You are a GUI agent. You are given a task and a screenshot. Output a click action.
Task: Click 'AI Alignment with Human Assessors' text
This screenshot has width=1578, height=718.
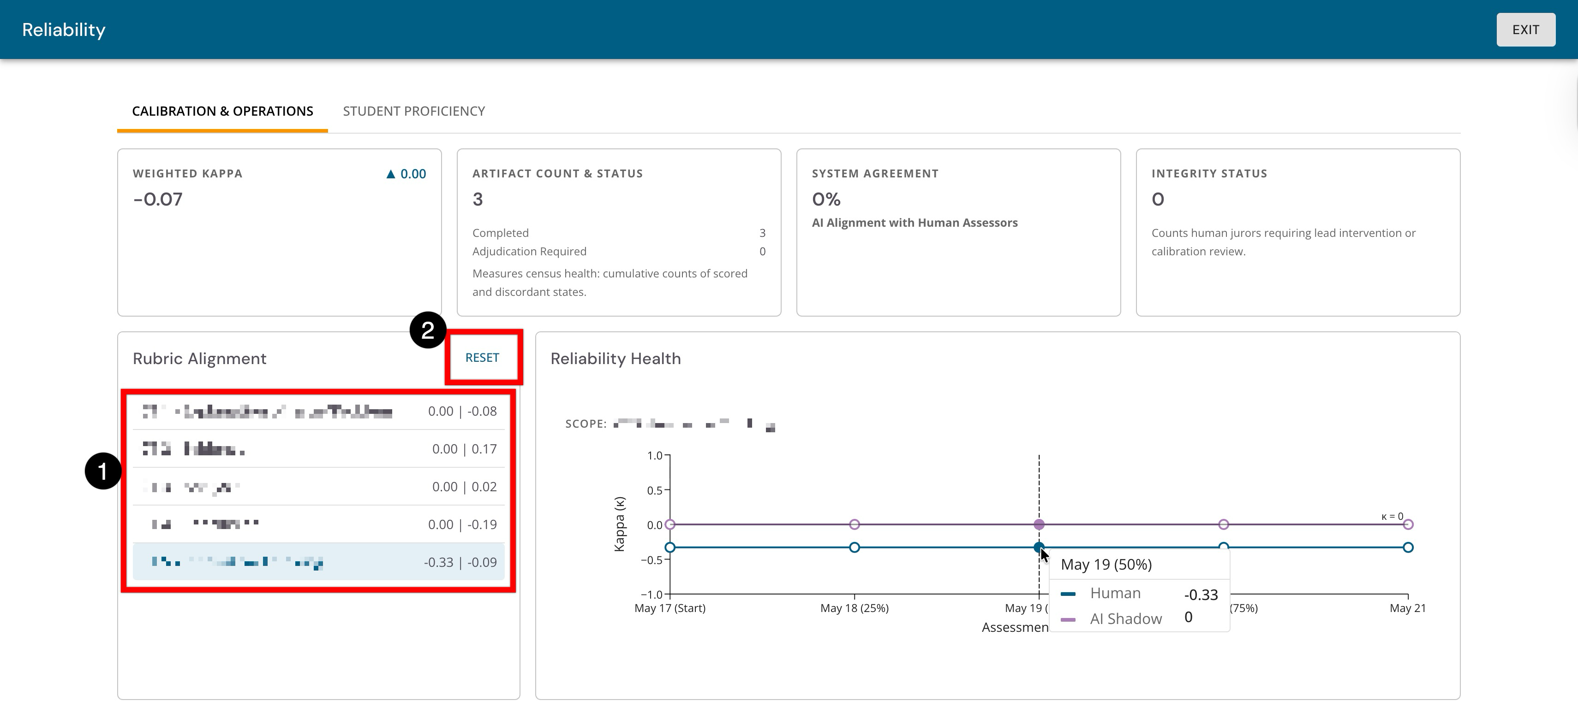click(x=915, y=223)
